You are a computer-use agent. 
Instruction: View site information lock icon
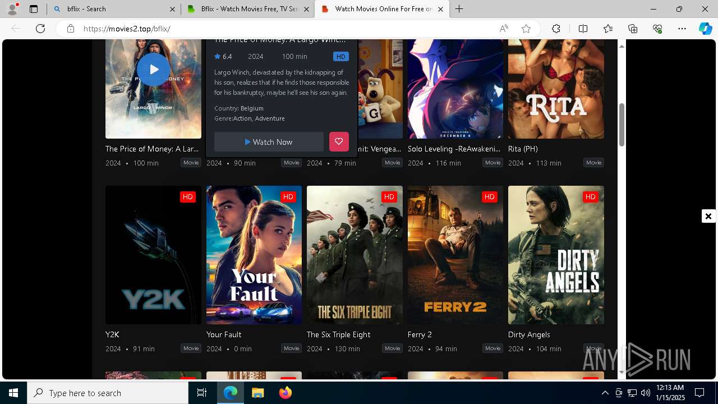71,29
